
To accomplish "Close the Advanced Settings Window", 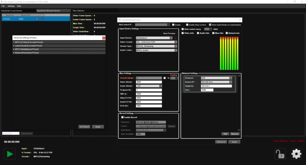I will [x=104, y=38].
